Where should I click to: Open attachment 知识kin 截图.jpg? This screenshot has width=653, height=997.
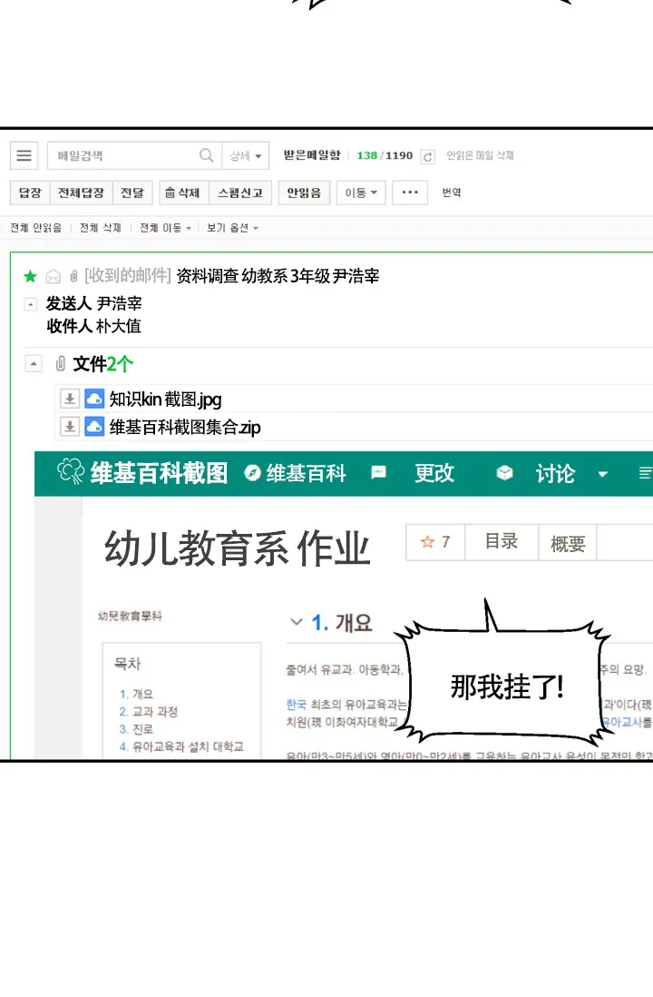coord(165,399)
